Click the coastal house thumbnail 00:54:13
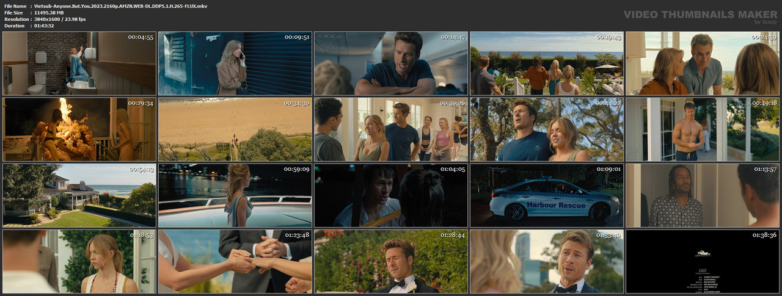Image resolution: width=782 pixels, height=296 pixels. point(79,195)
